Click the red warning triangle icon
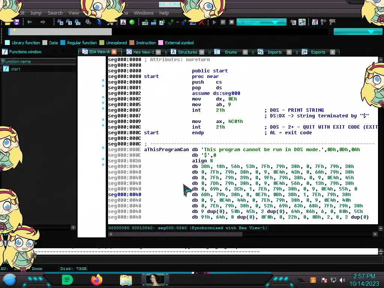The height and width of the screenshot is (288, 384). point(123,22)
